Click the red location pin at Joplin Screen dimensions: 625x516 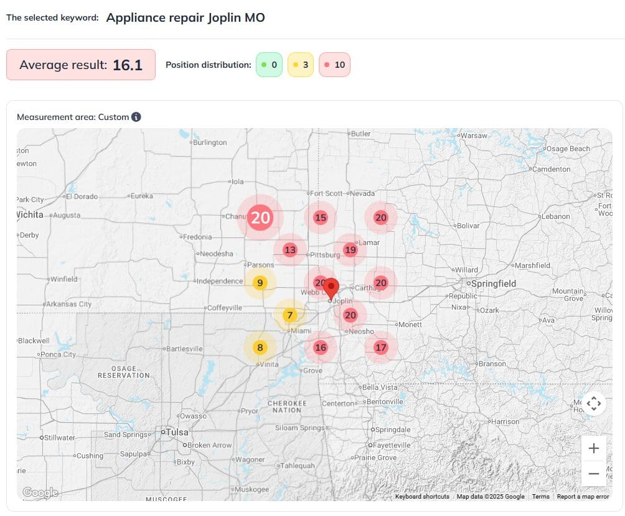point(332,289)
